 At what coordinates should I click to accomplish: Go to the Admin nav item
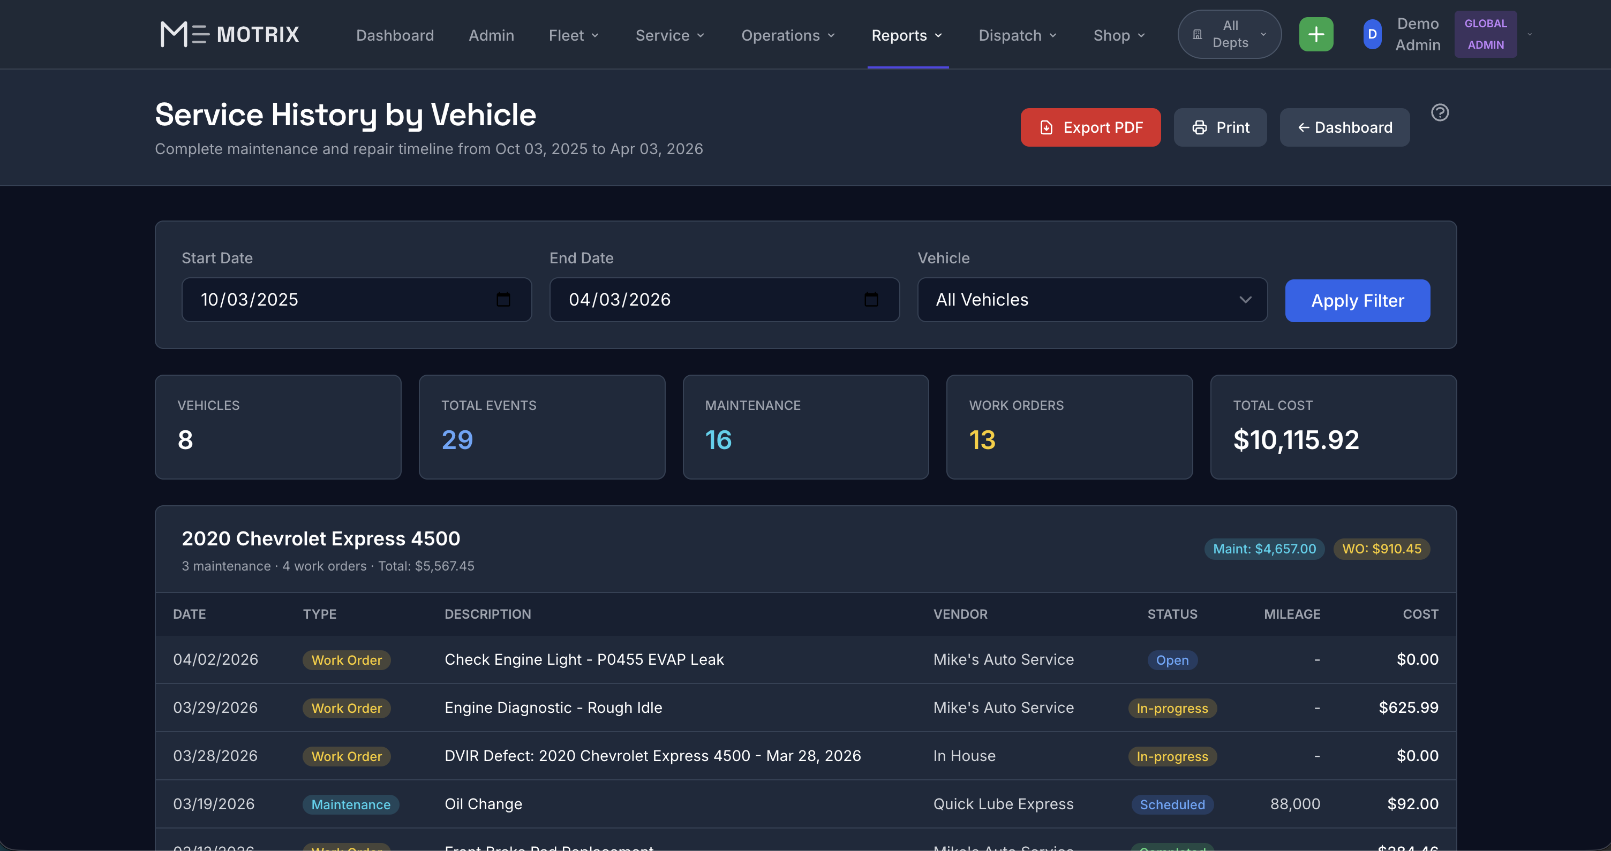[x=491, y=36]
